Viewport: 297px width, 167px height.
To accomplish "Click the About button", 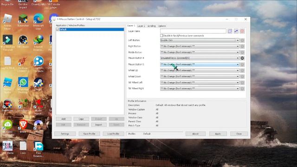I will [195, 134].
